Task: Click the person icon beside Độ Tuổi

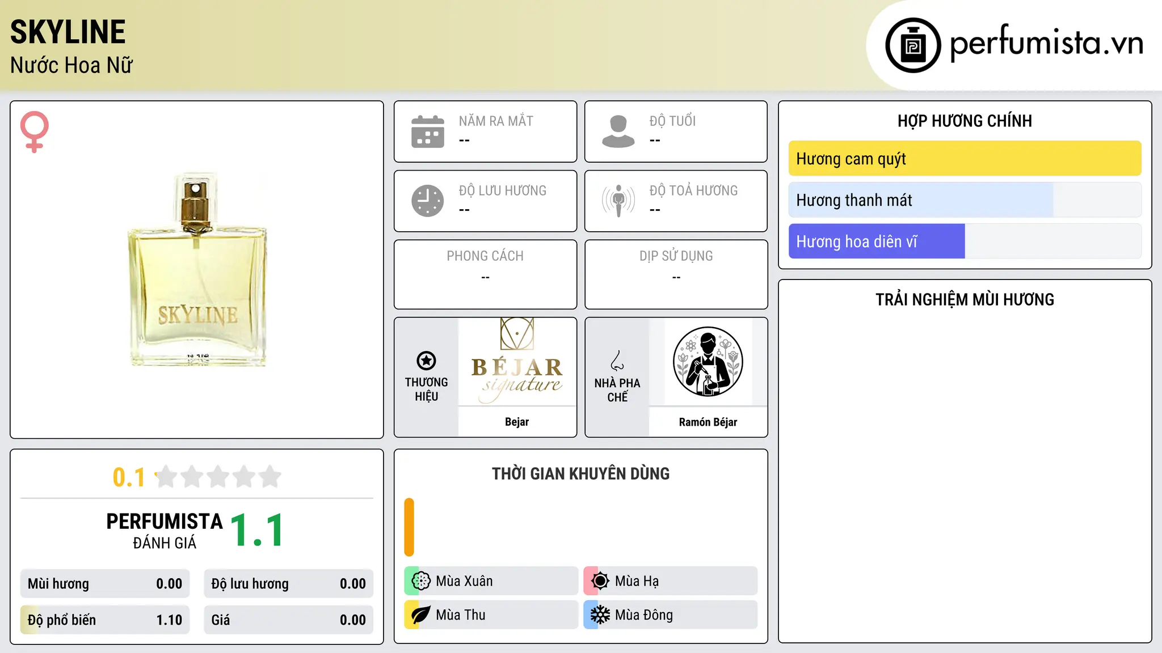Action: 618,132
